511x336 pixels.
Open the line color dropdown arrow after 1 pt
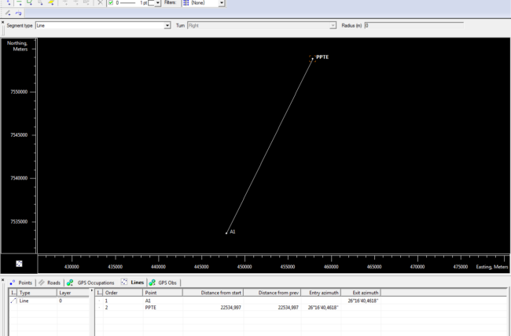tap(158, 2)
